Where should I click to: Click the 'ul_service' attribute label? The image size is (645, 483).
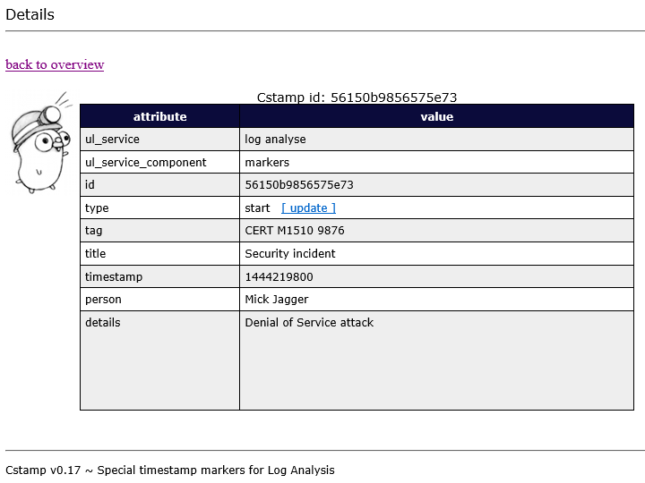(112, 140)
